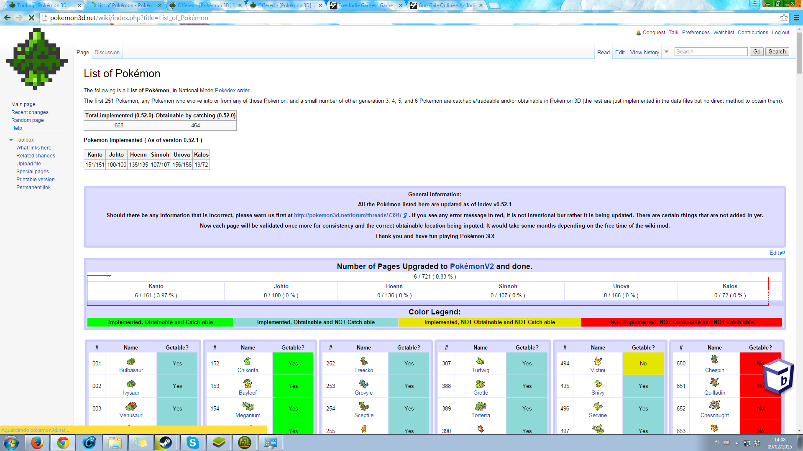The width and height of the screenshot is (803, 451).
Task: Open Steam from the taskbar
Action: coord(166,443)
